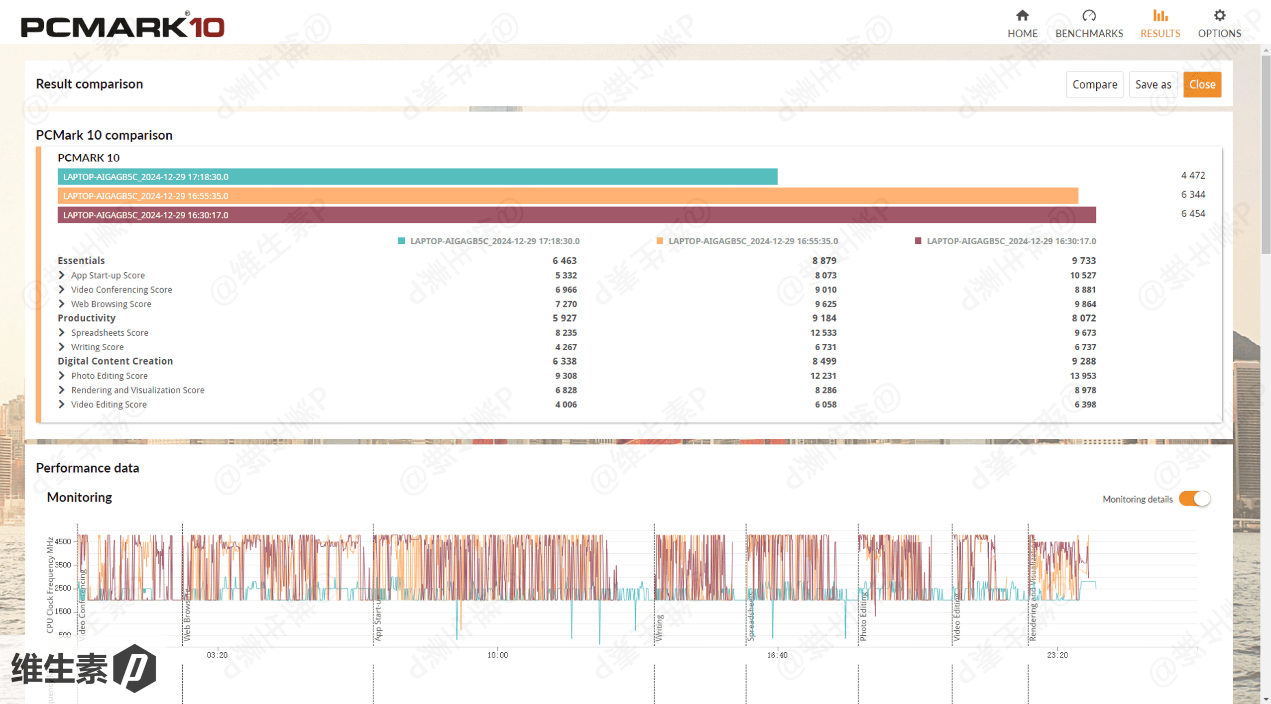Expand Rendering and Visualization Score row
Viewport: 1271px width, 704px height.
(62, 390)
